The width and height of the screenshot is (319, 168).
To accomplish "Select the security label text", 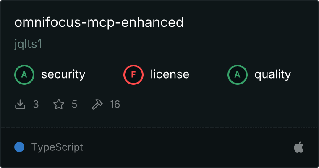I will coord(63,74).
